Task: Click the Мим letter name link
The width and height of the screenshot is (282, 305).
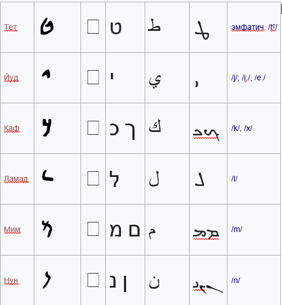Action: (x=12, y=230)
